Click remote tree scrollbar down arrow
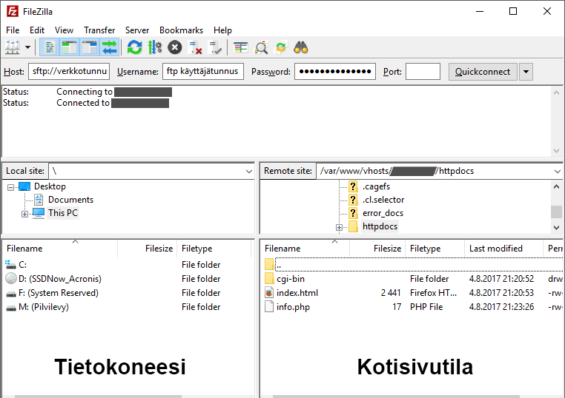This screenshot has width=565, height=398. (x=556, y=227)
